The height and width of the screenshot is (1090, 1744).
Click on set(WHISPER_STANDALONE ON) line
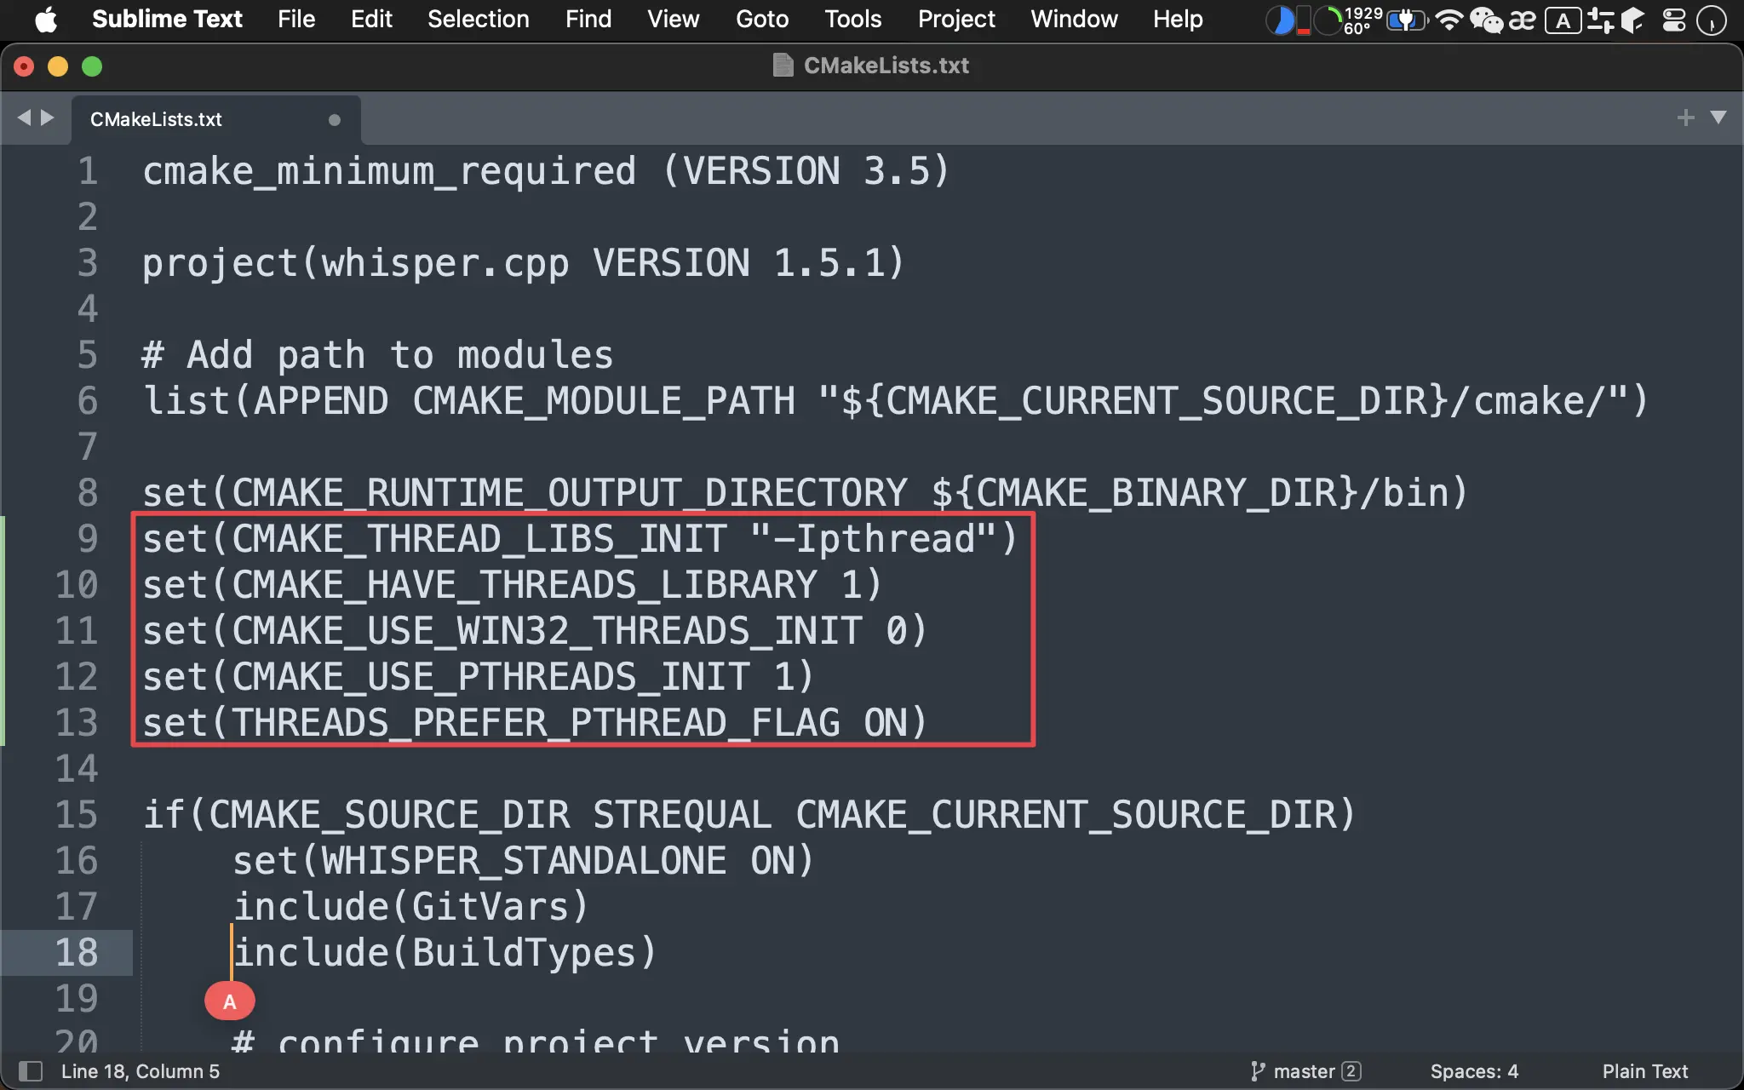tap(523, 861)
